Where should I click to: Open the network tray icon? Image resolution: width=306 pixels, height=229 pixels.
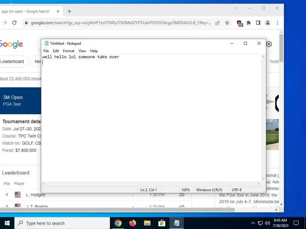(260, 223)
